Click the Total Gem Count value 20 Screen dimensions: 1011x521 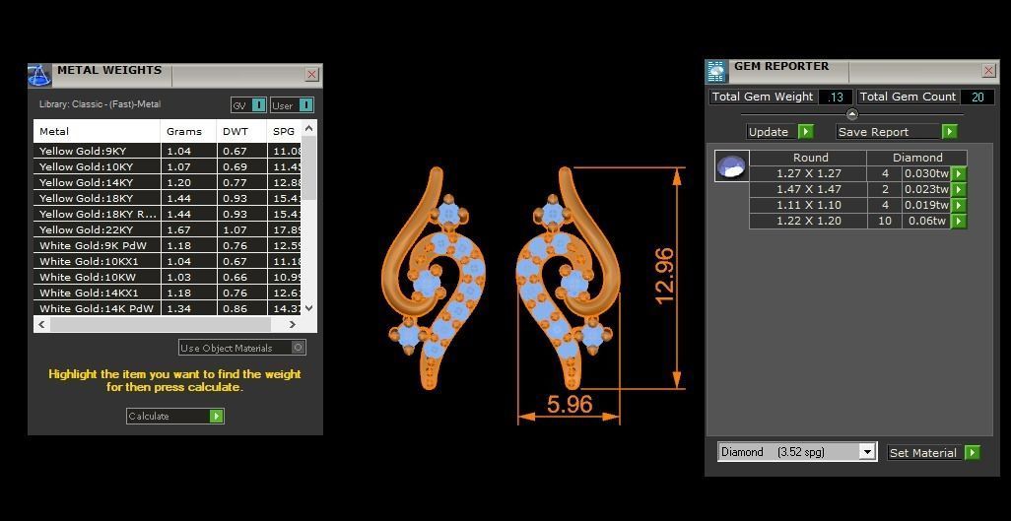[977, 97]
